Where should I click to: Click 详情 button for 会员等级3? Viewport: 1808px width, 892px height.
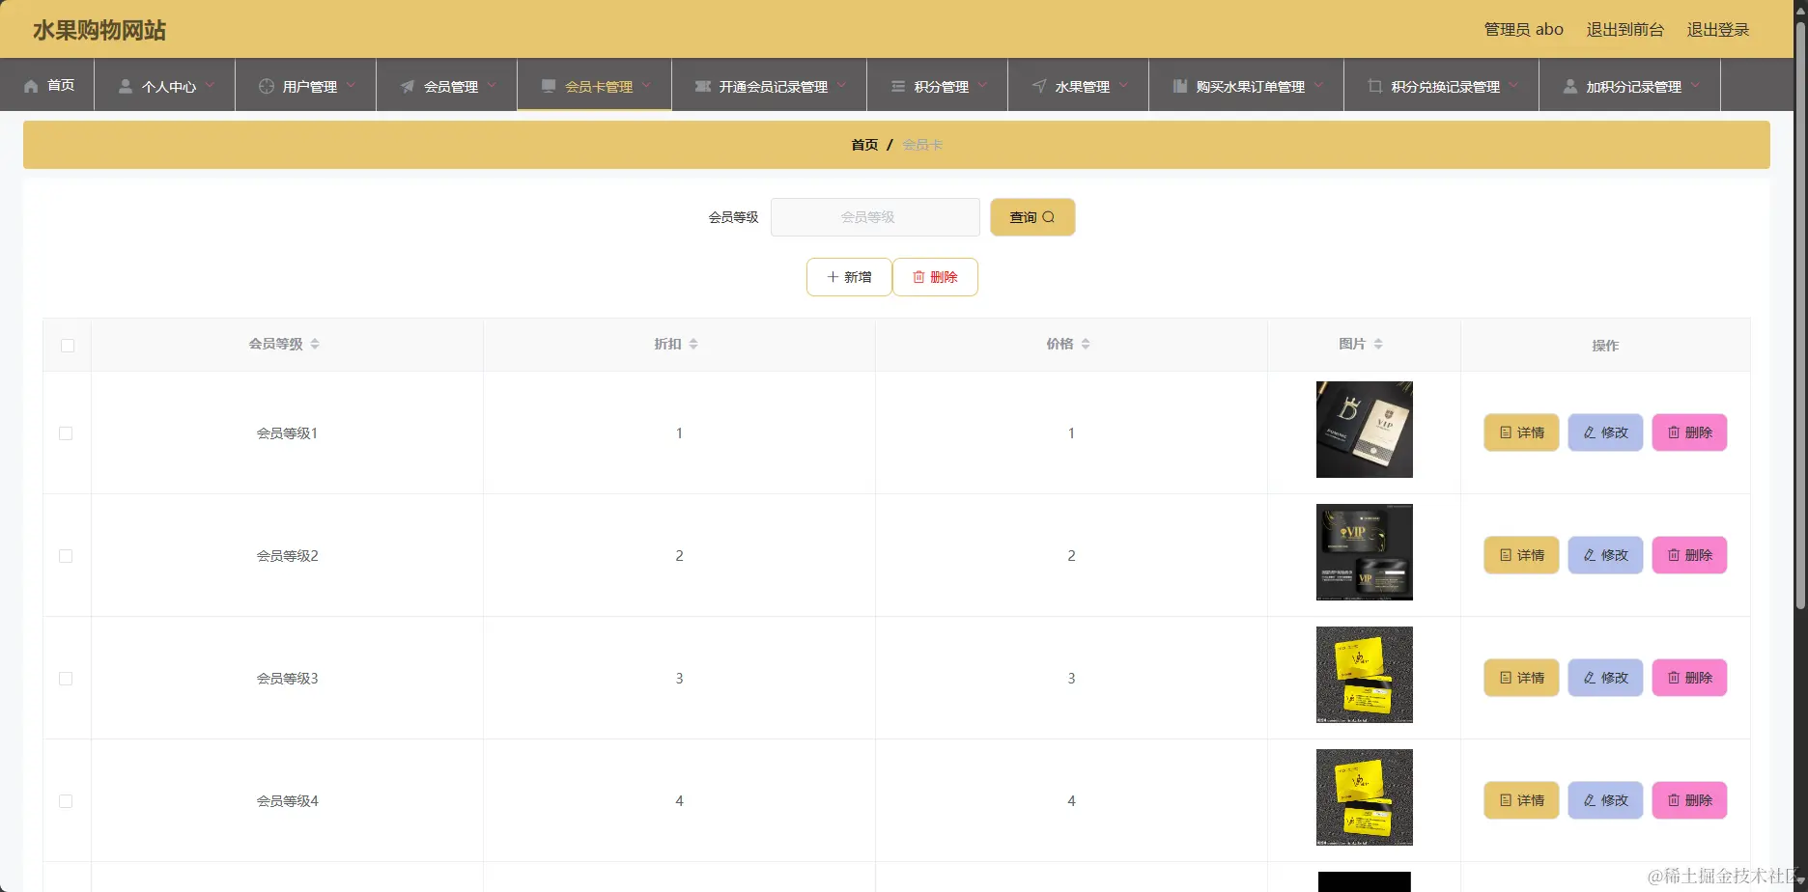[x=1521, y=678]
